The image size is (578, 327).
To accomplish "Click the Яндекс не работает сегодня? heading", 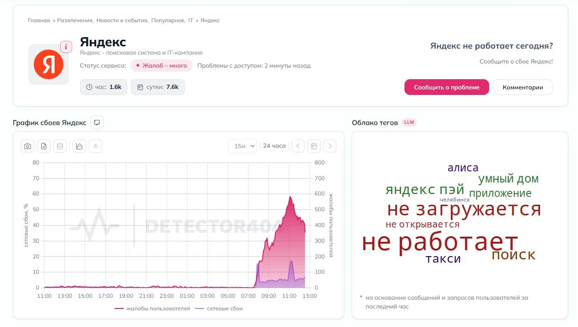I will [x=491, y=46].
